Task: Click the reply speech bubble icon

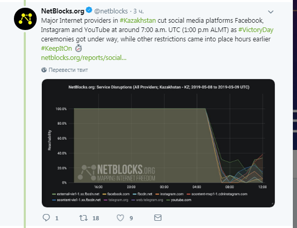Action: 46,218
